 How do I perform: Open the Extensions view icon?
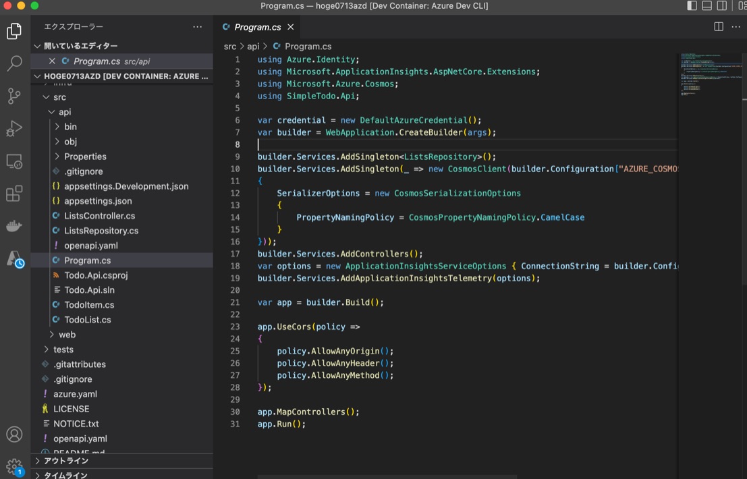click(x=15, y=193)
